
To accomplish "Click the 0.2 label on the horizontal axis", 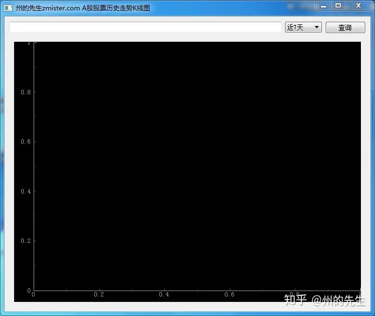I will [x=99, y=294].
